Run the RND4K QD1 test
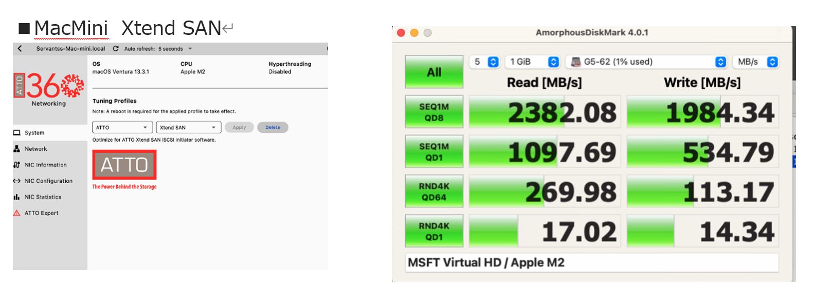816x292 pixels. 434,231
